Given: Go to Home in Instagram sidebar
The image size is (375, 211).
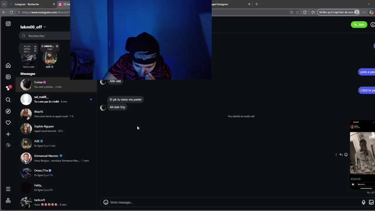Looking at the screenshot, I should (8, 66).
